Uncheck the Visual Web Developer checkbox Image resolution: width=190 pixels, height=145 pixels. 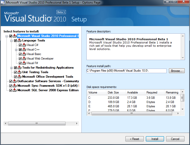tap(20, 59)
